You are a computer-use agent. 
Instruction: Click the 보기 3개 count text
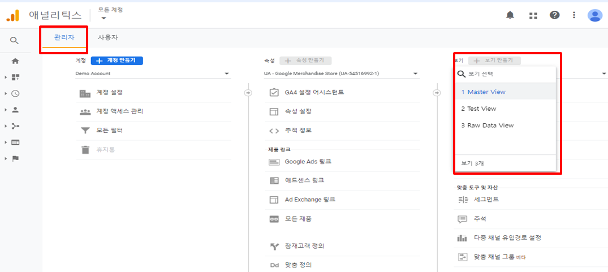tap(472, 163)
